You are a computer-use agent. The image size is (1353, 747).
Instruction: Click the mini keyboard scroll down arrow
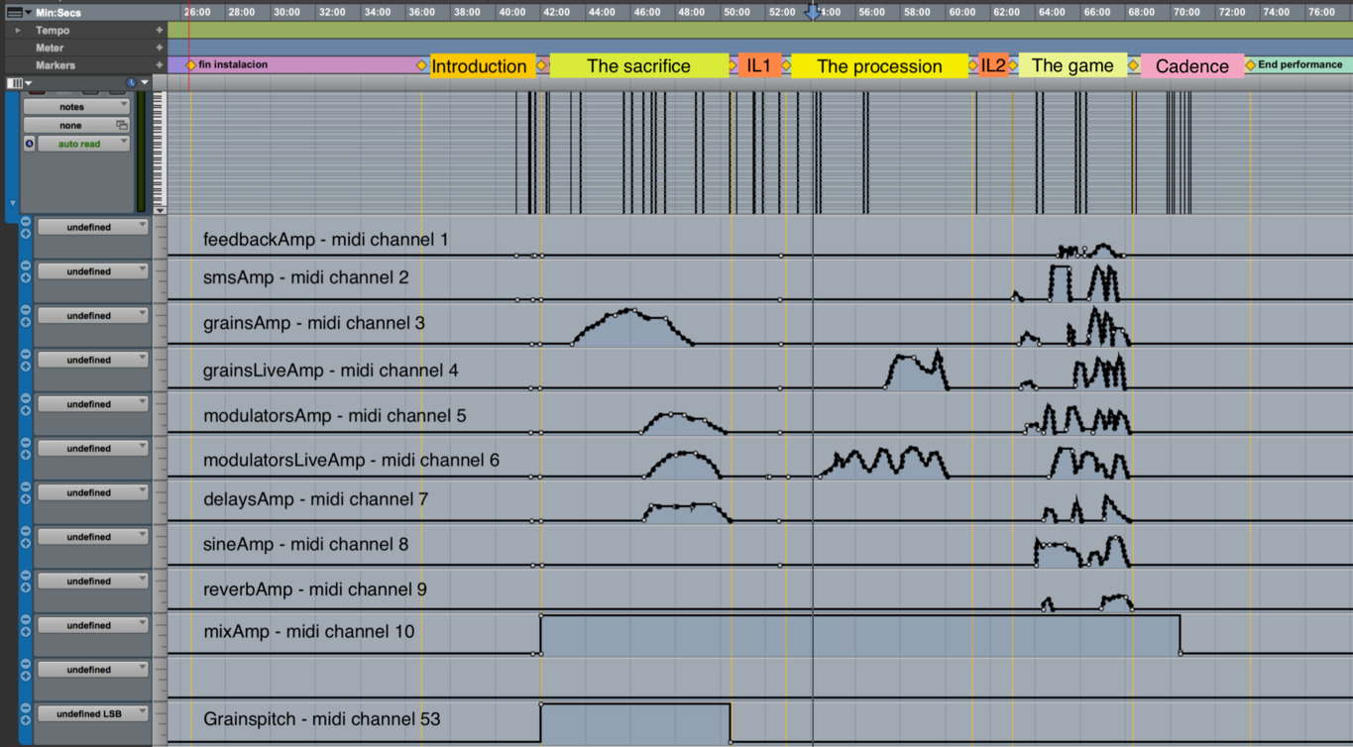(x=161, y=210)
